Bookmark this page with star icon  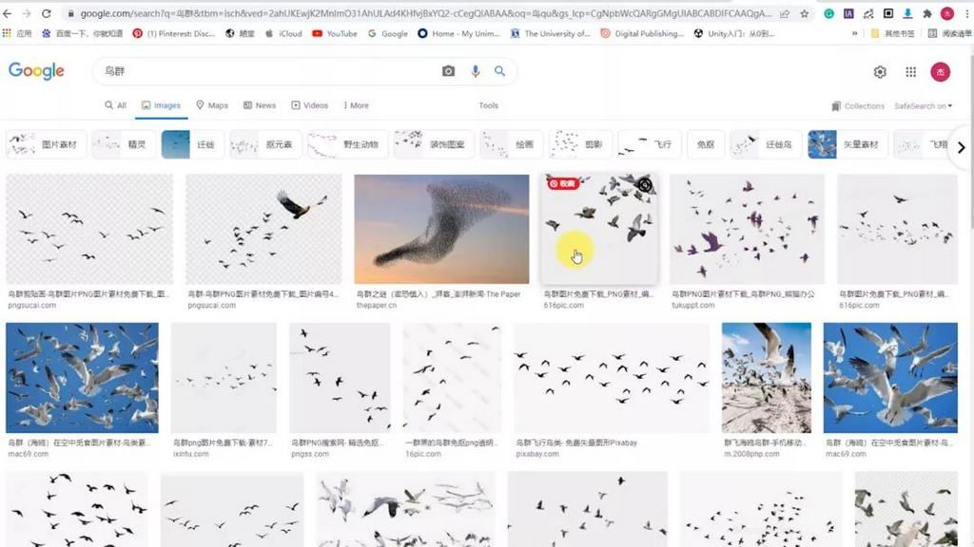click(805, 14)
